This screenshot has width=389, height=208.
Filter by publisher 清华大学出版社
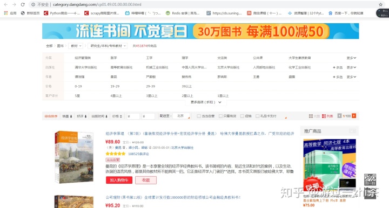coord(86,67)
